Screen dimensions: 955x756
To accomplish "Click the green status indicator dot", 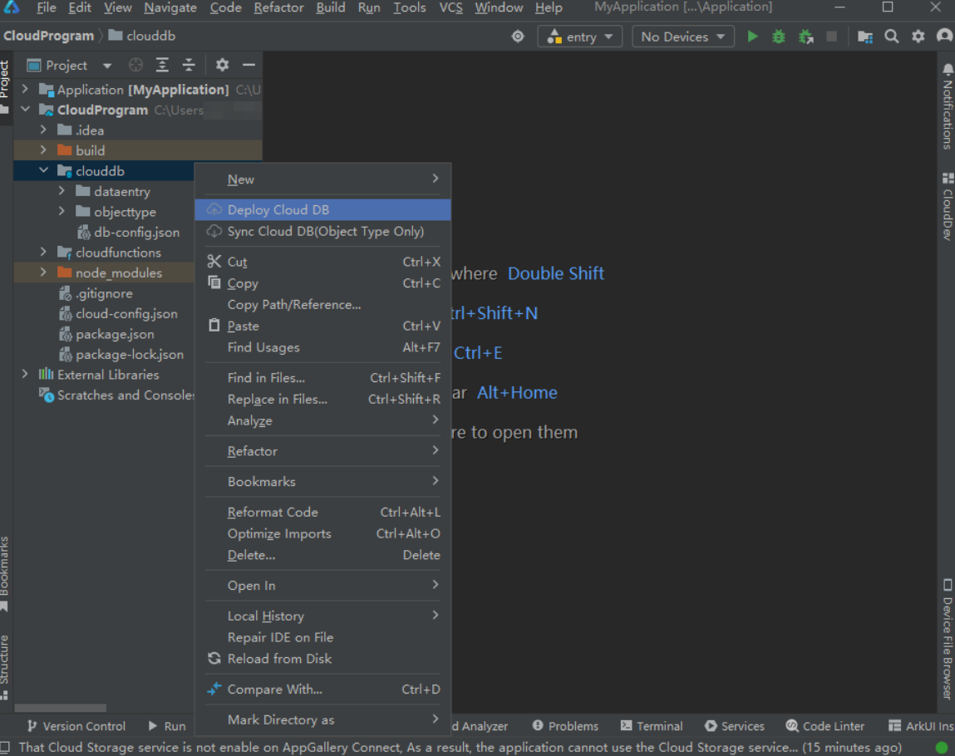I will (x=941, y=747).
